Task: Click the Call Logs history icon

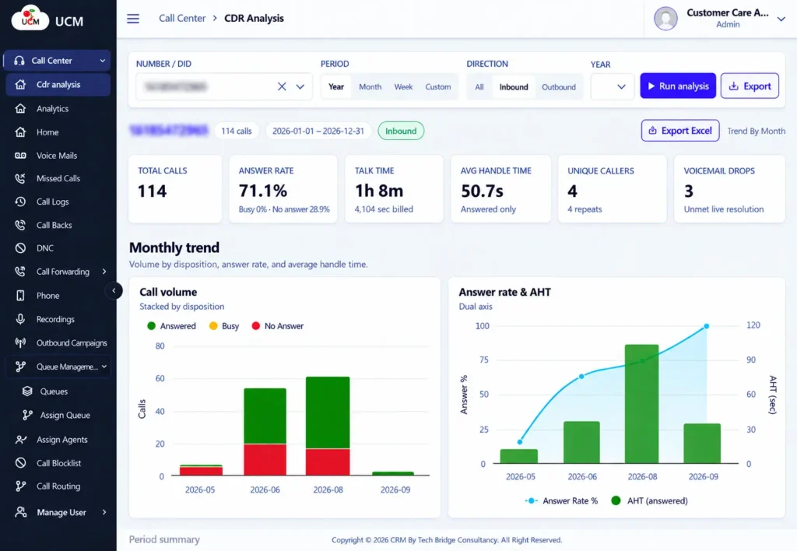Action: 20,202
